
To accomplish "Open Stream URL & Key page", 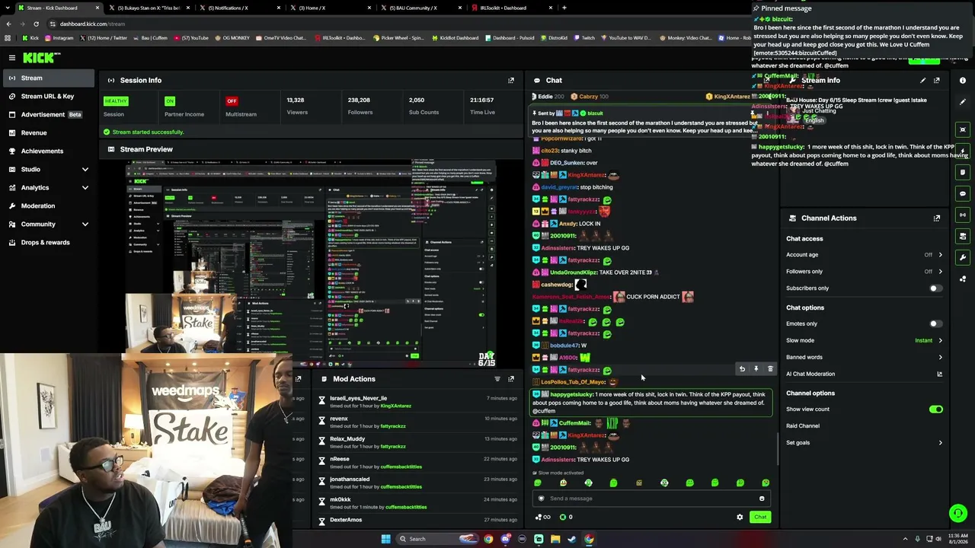I will [x=48, y=96].
